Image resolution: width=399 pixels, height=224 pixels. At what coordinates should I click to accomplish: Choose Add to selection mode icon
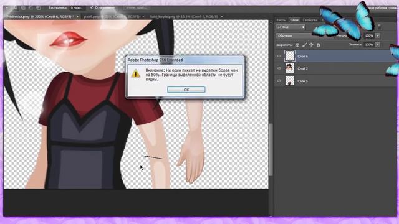click(x=23, y=8)
